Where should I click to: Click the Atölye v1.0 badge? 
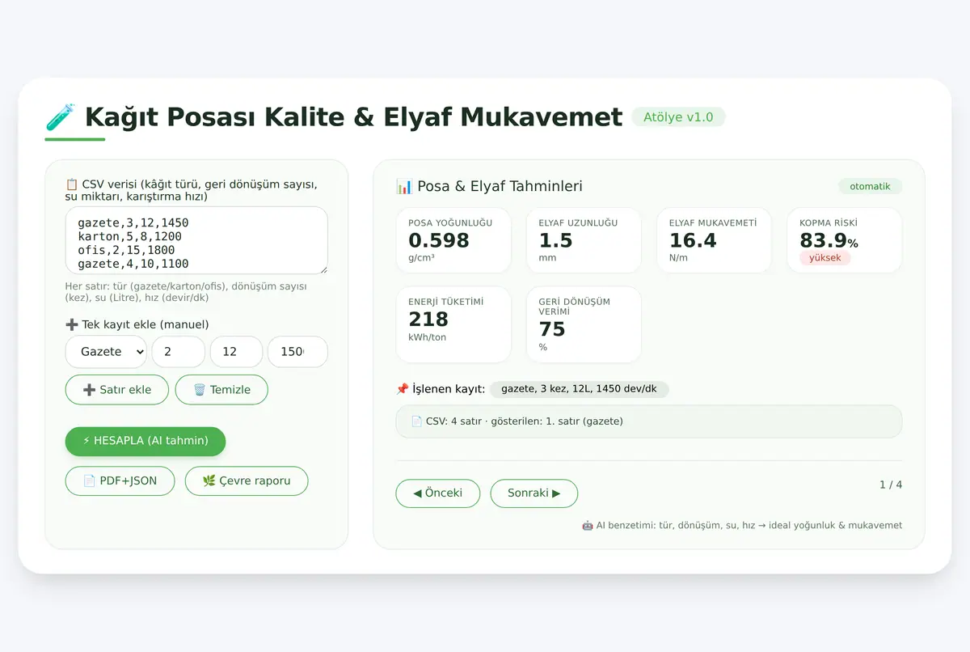(678, 117)
